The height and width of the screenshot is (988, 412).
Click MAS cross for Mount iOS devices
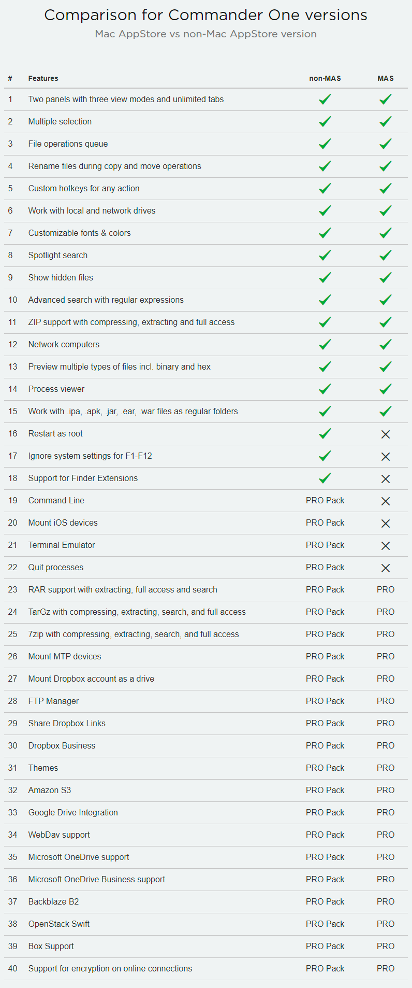pyautogui.click(x=385, y=524)
